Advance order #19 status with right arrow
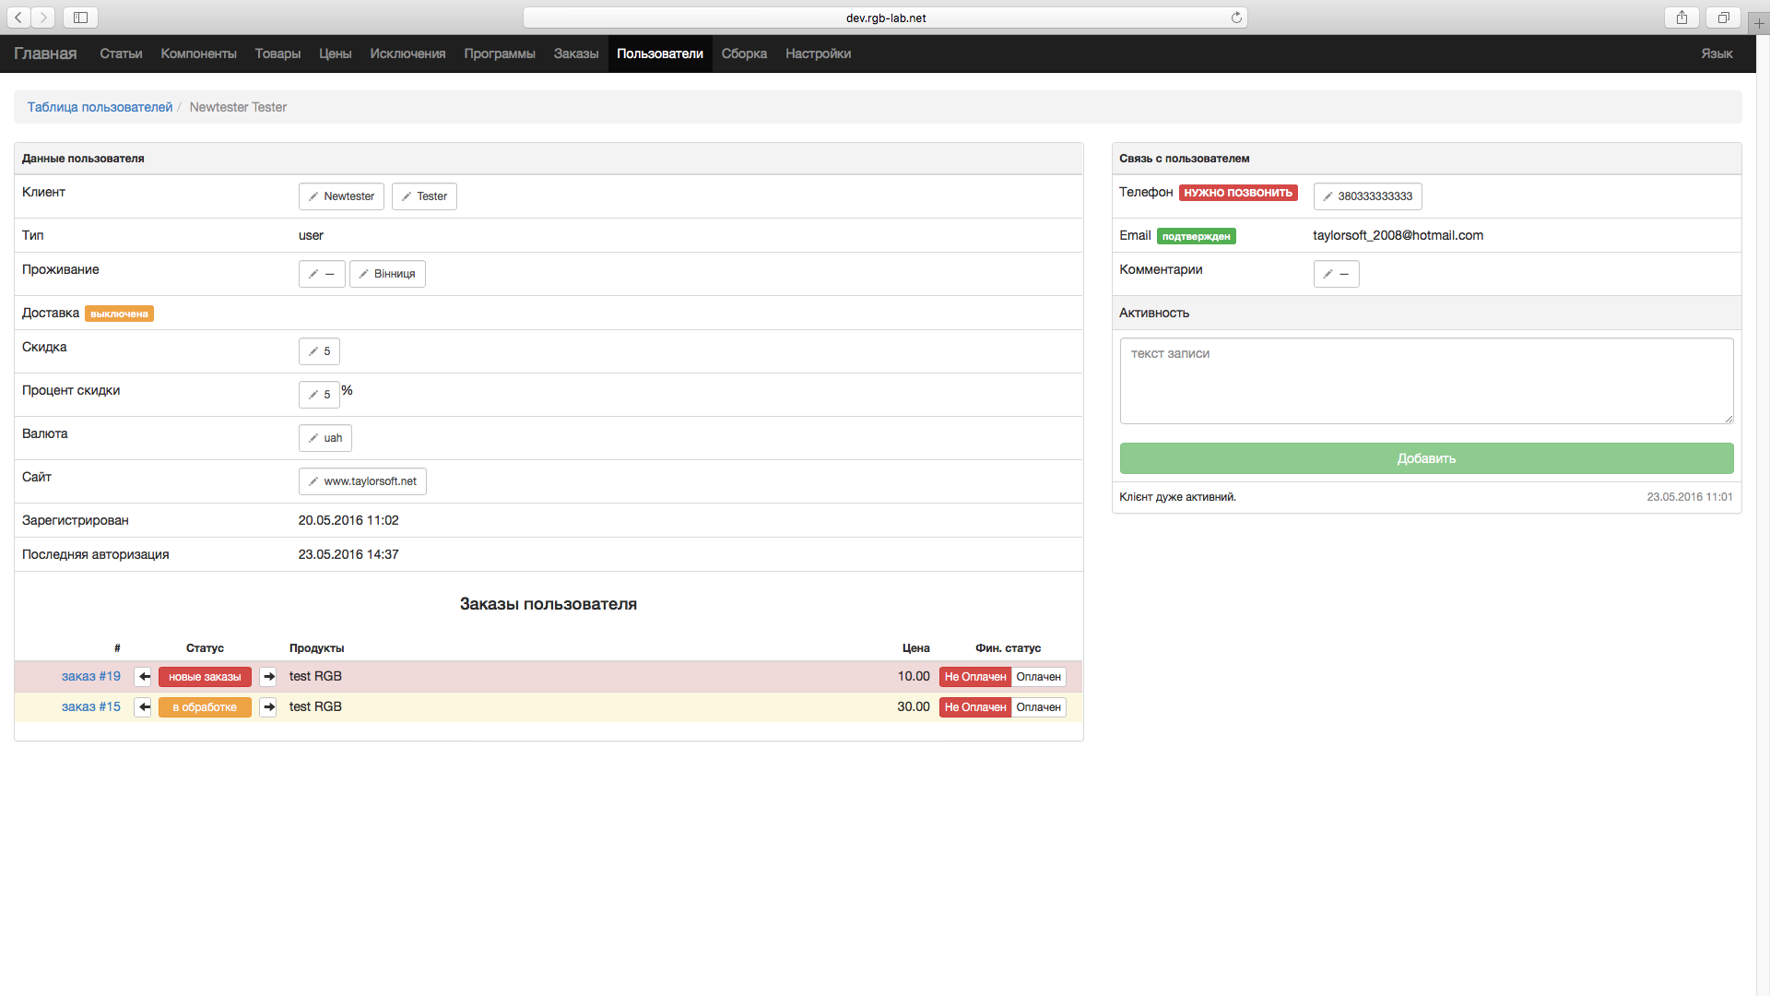The image size is (1770, 996). (x=268, y=677)
